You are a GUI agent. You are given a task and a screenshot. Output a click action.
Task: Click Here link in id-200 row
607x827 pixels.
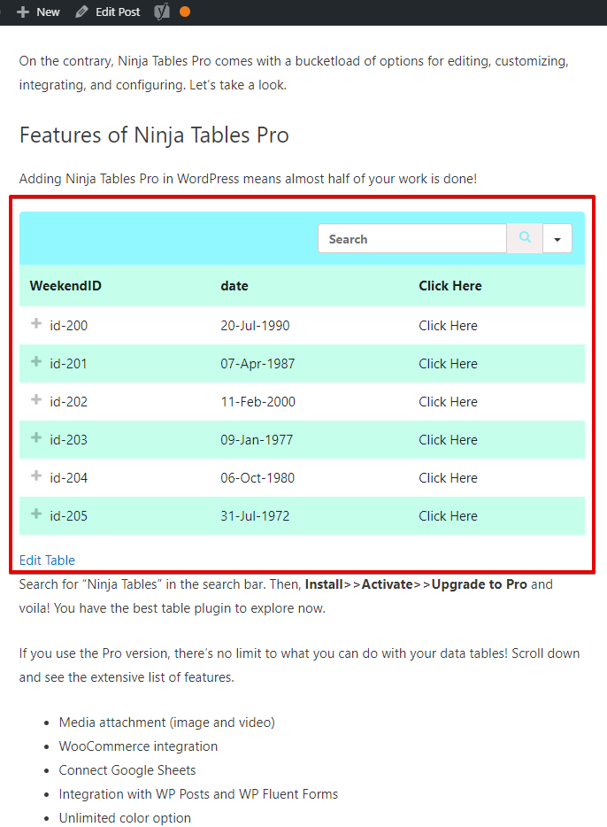(x=448, y=326)
